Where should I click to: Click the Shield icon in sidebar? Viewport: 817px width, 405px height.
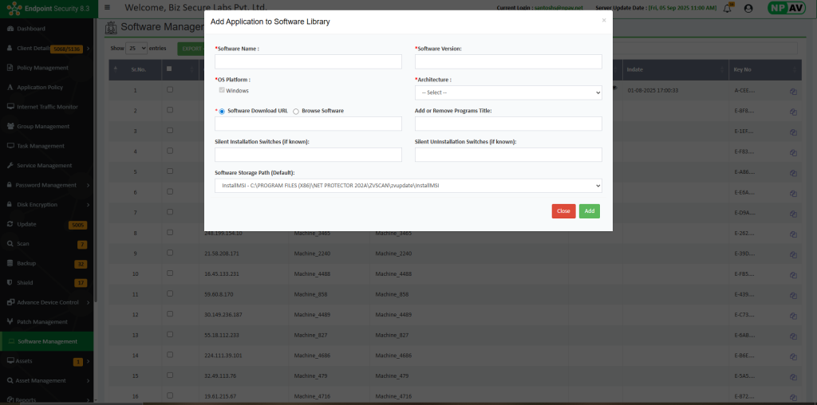[10, 283]
